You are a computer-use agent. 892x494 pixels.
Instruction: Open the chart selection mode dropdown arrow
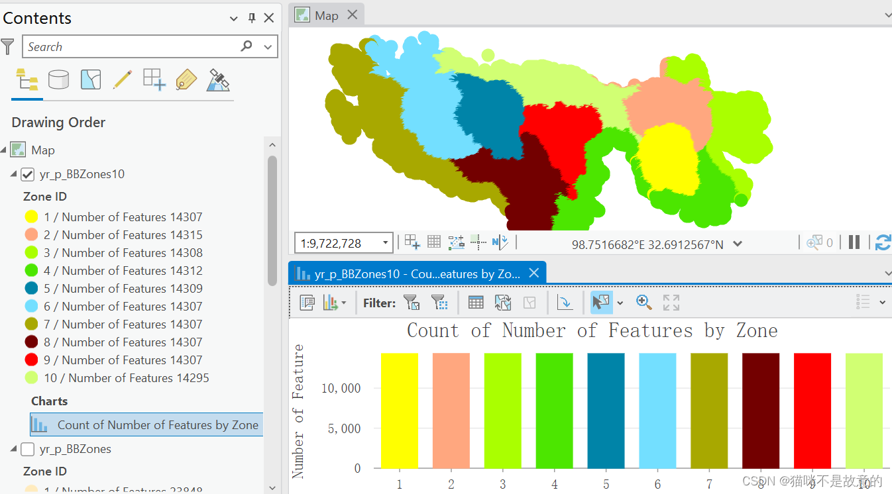coord(620,303)
